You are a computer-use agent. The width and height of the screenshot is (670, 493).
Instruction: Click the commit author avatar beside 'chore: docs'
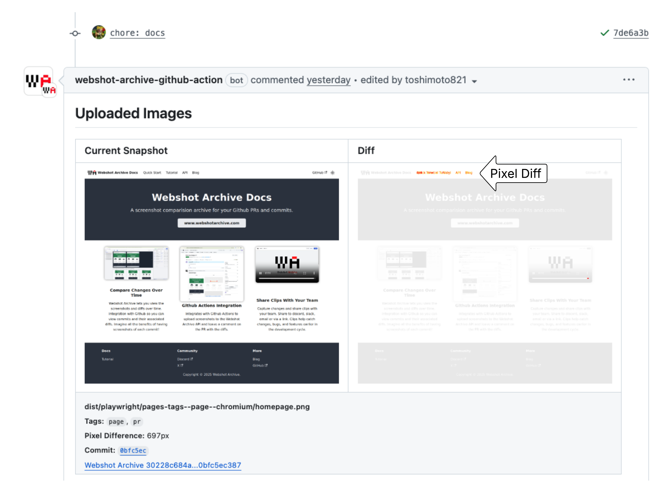pos(99,32)
